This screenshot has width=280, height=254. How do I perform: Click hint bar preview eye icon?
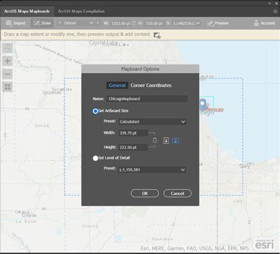click(157, 35)
